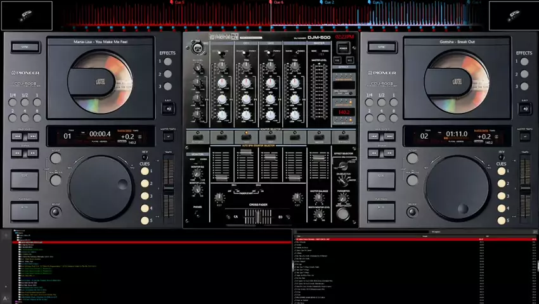Skip to next track on the left deck
Image resolution: width=539 pixels, height=304 pixels.
32,136
